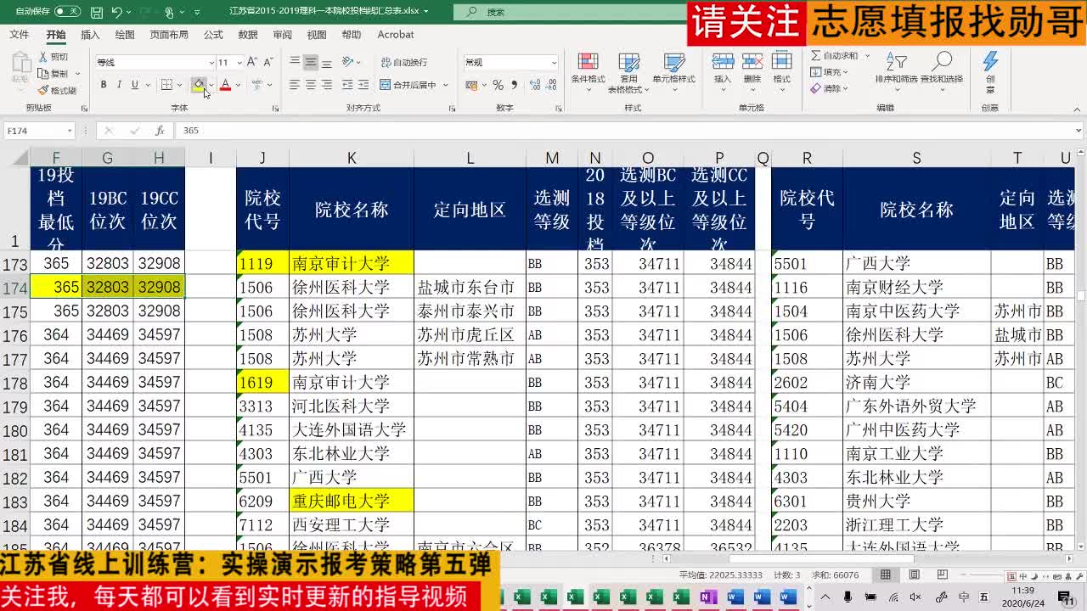Open the Clear (清除) menu
This screenshot has height=611, width=1087.
tap(829, 88)
